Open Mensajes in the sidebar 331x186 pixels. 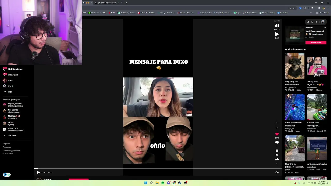tap(10, 75)
